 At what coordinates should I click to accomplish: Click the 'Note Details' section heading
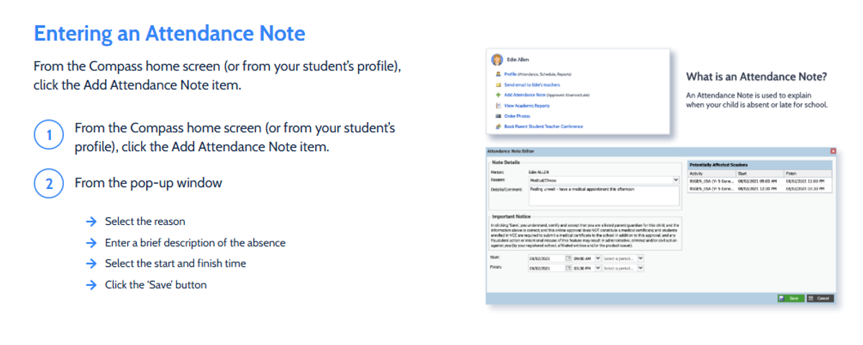tap(506, 162)
